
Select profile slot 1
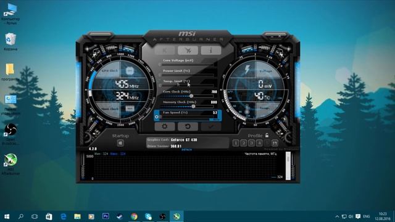click(x=236, y=143)
